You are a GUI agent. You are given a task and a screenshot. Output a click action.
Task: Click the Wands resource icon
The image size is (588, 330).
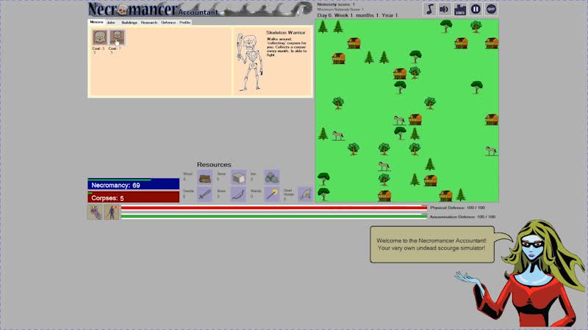click(272, 194)
